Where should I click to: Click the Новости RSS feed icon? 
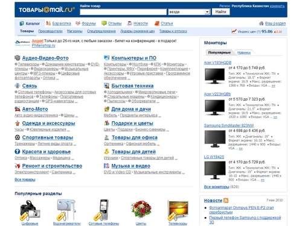pyautogui.click(x=226, y=201)
